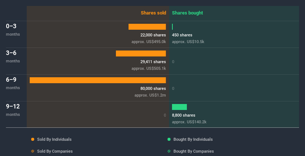Click the orange sold bar for 0–3 months
The width and height of the screenshot is (305, 156).
coord(147,27)
